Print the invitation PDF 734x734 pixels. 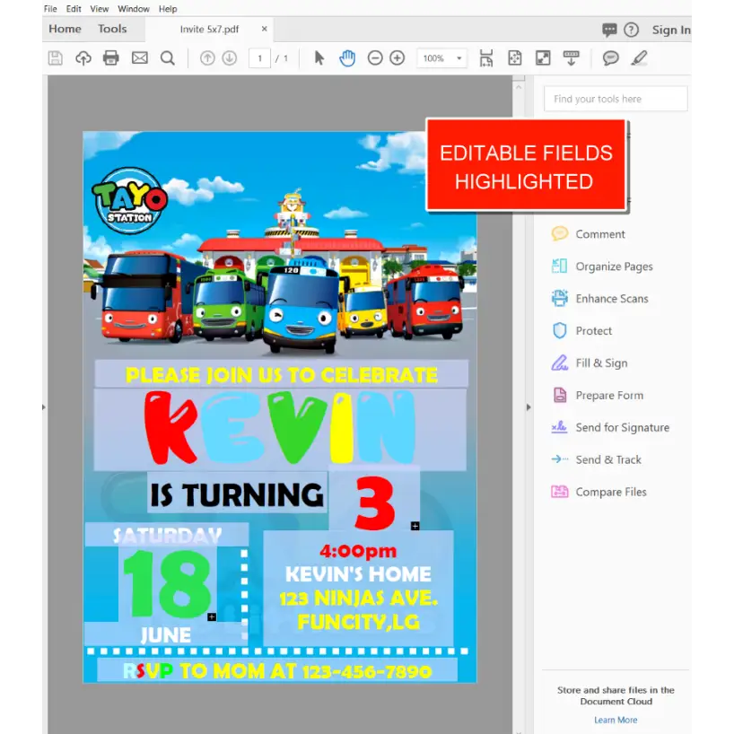tap(111, 57)
